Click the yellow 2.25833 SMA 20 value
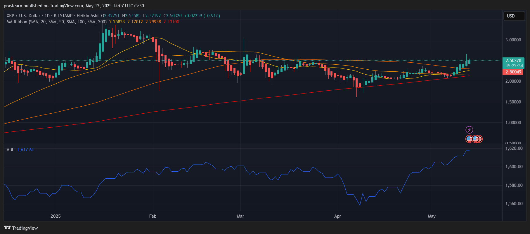Screen dimensions: 530x234 tap(117, 22)
